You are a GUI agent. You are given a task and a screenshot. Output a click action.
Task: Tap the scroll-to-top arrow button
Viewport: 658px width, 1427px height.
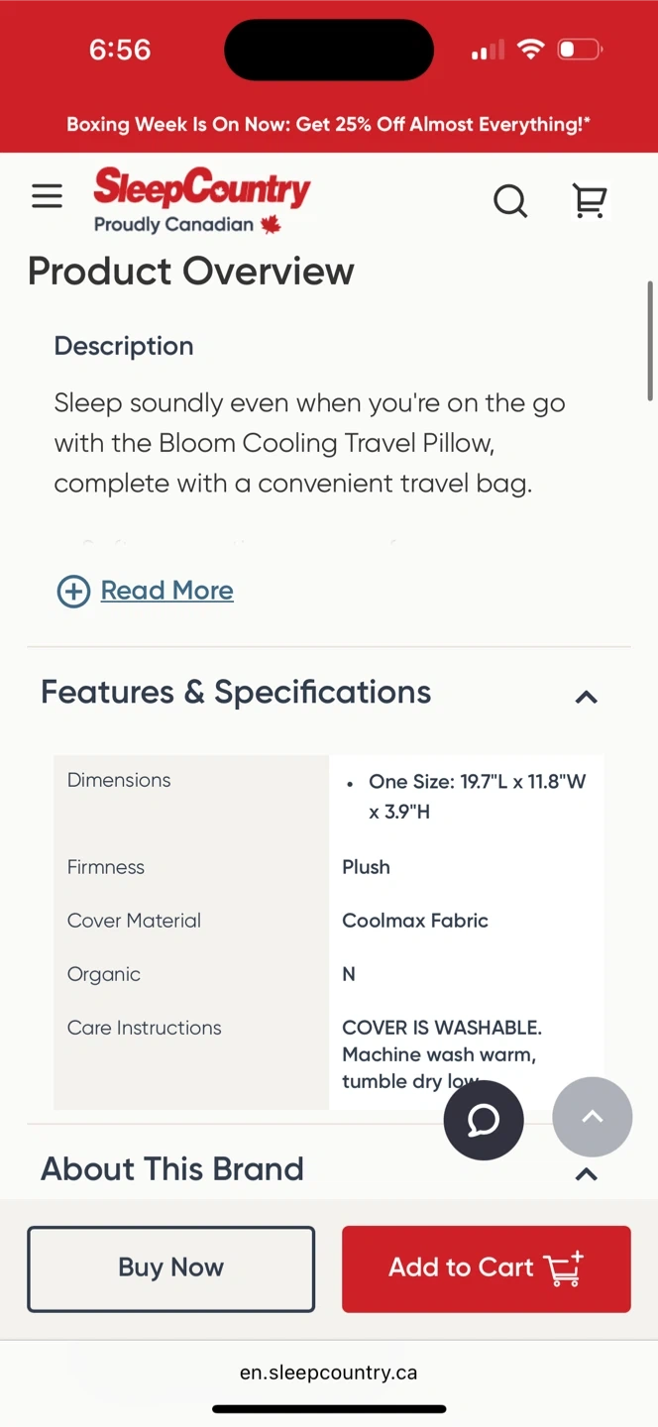pos(592,1117)
